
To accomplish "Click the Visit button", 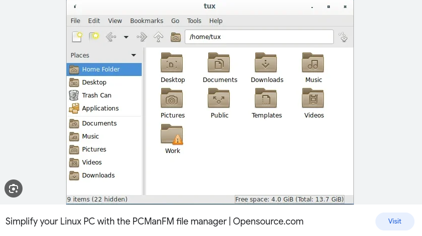I will tap(394, 221).
